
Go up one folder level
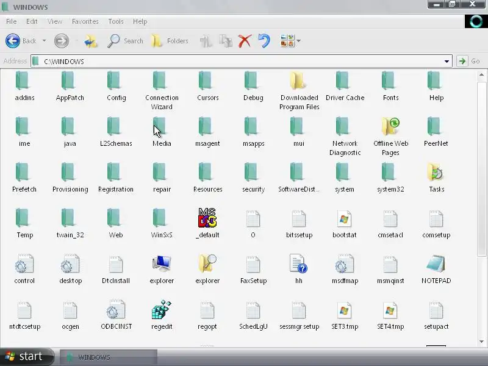[90, 41]
